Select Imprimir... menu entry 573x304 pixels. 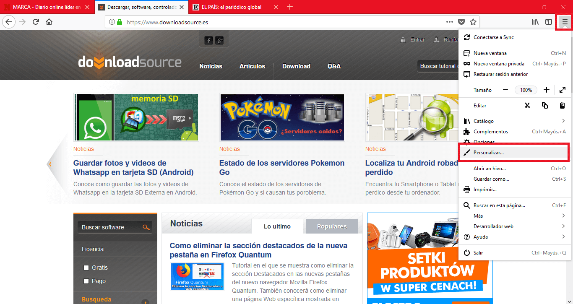point(515,190)
